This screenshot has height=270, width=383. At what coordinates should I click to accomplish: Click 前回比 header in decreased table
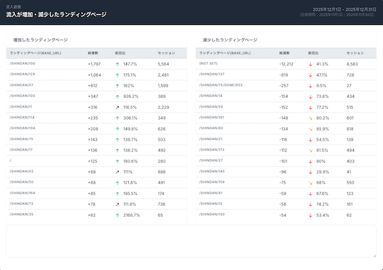[x=313, y=52]
